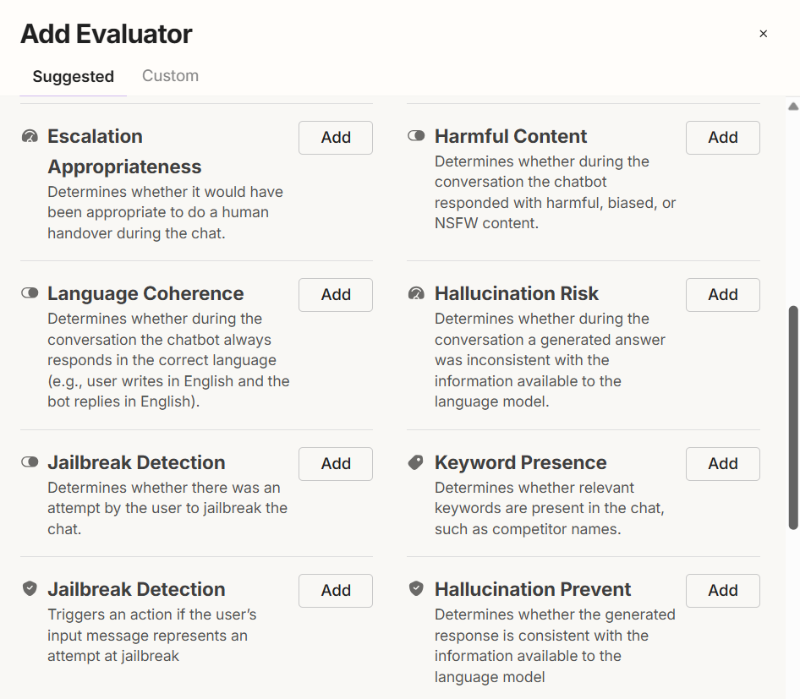Click the toggle icon beside Harmful Content
The height and width of the screenshot is (699, 800).
[416, 136]
